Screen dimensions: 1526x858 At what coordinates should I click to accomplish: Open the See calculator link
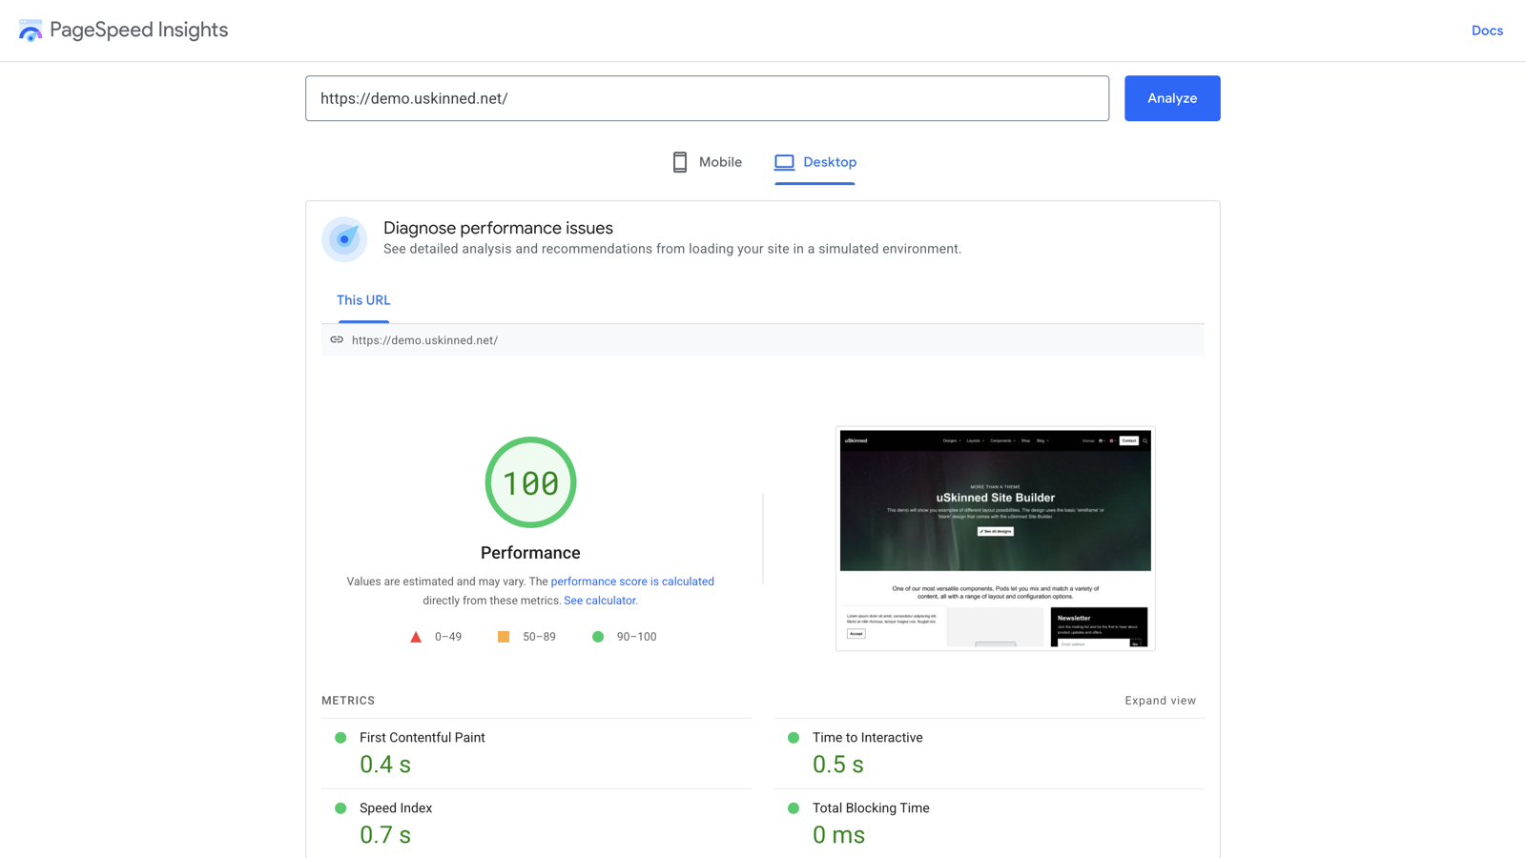pyautogui.click(x=600, y=600)
